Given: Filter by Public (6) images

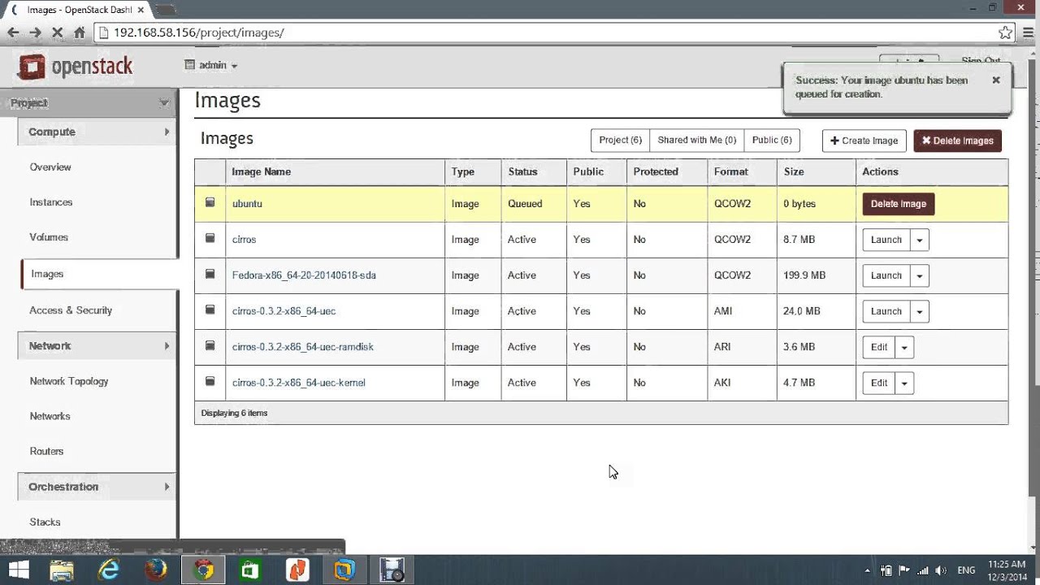Looking at the screenshot, I should (x=772, y=141).
